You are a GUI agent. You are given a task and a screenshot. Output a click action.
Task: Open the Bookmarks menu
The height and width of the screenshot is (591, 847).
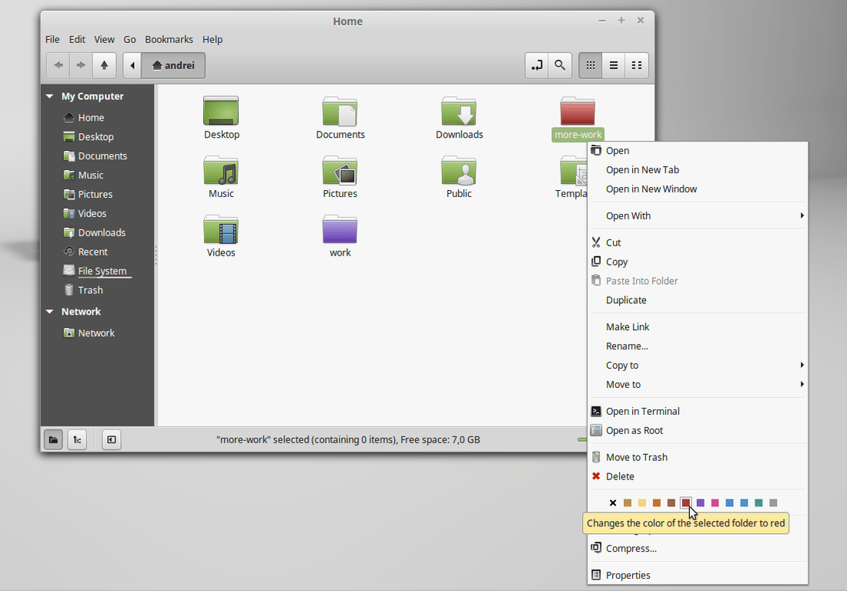tap(169, 39)
